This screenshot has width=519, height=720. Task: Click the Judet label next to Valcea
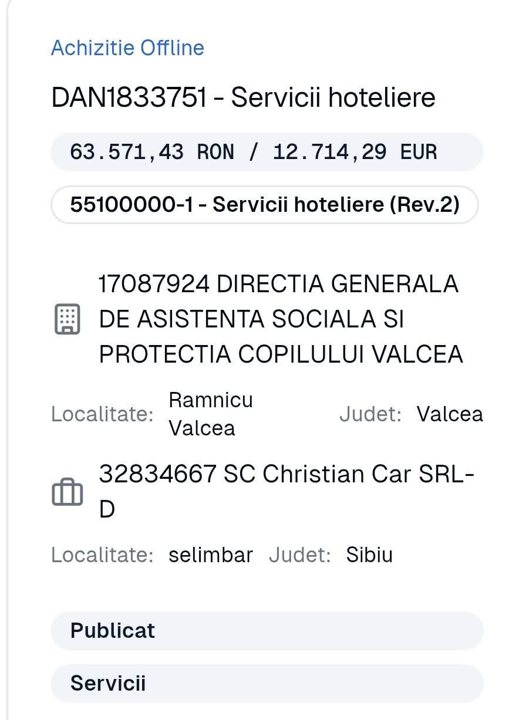(x=370, y=414)
